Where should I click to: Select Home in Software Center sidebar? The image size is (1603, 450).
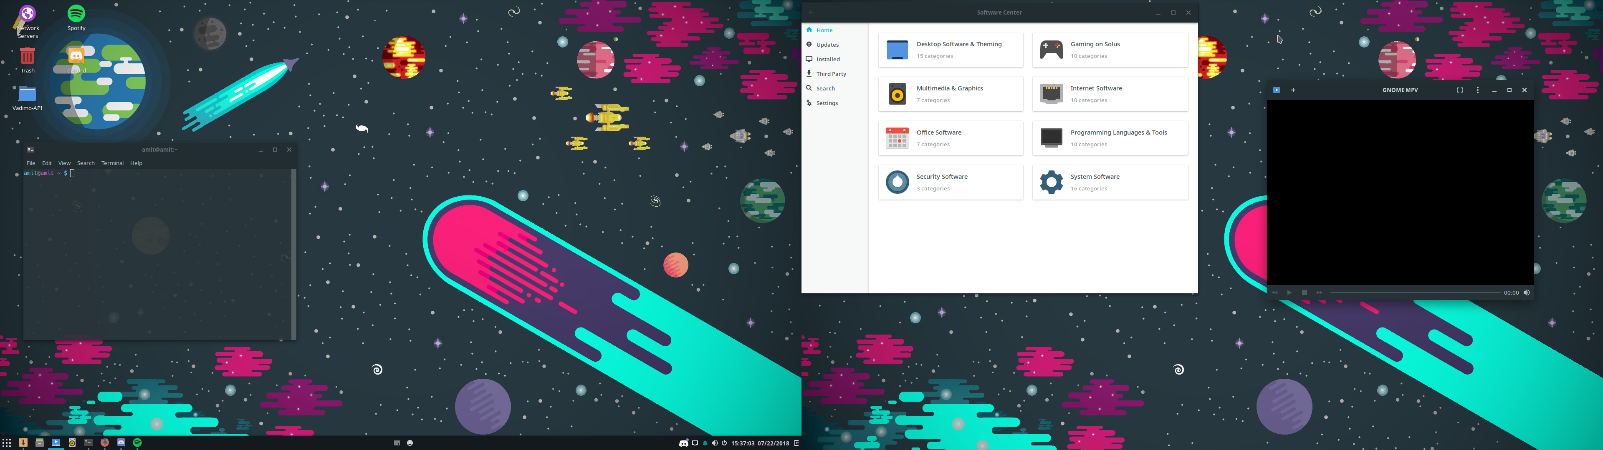tap(834, 30)
